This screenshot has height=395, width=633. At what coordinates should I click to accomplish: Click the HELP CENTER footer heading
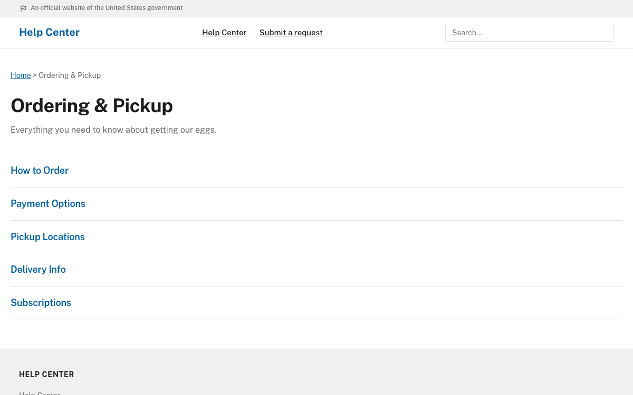[x=46, y=374]
